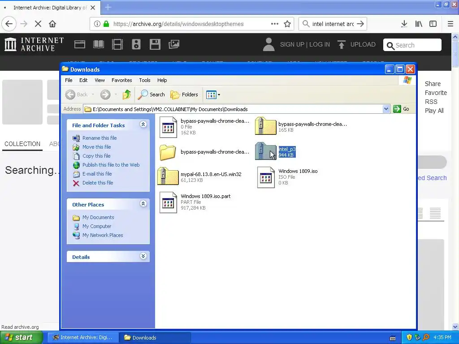
Task: Open the Forward history dropdown arrow
Action: click(x=116, y=95)
